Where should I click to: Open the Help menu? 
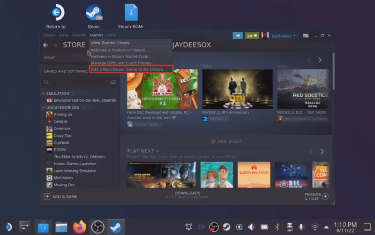[112, 35]
